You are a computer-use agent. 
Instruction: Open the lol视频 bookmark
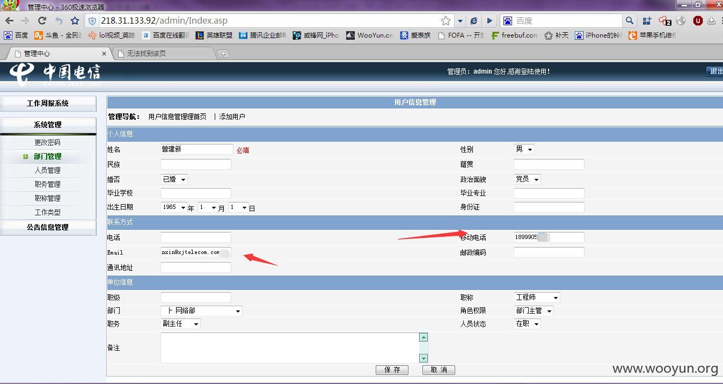point(112,35)
